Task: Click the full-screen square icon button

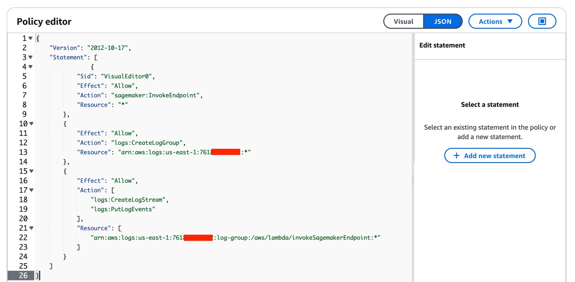Action: coord(542,21)
